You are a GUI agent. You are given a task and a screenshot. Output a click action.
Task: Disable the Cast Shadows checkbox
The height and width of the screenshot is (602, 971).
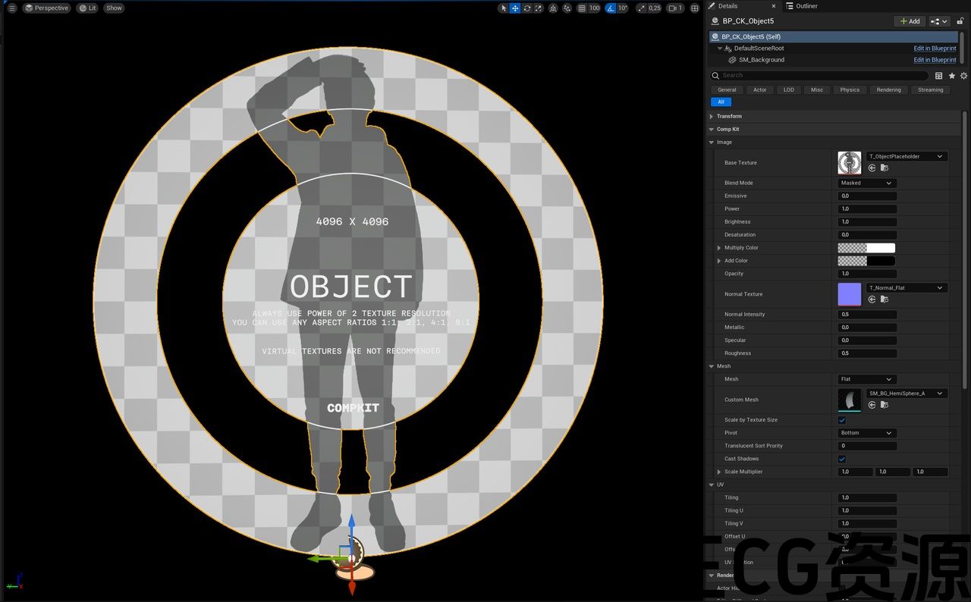(x=842, y=459)
